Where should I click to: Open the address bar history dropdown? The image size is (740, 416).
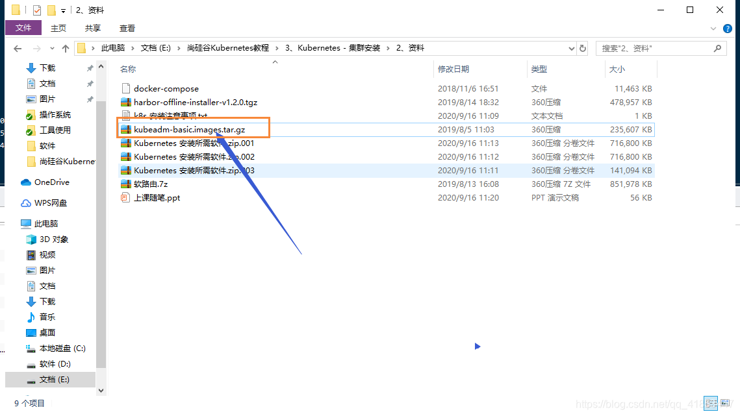click(571, 48)
